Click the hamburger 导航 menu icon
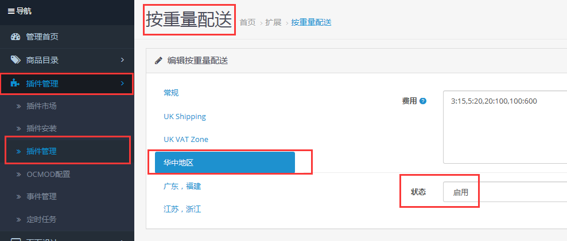This screenshot has height=241, width=567. coord(11,11)
